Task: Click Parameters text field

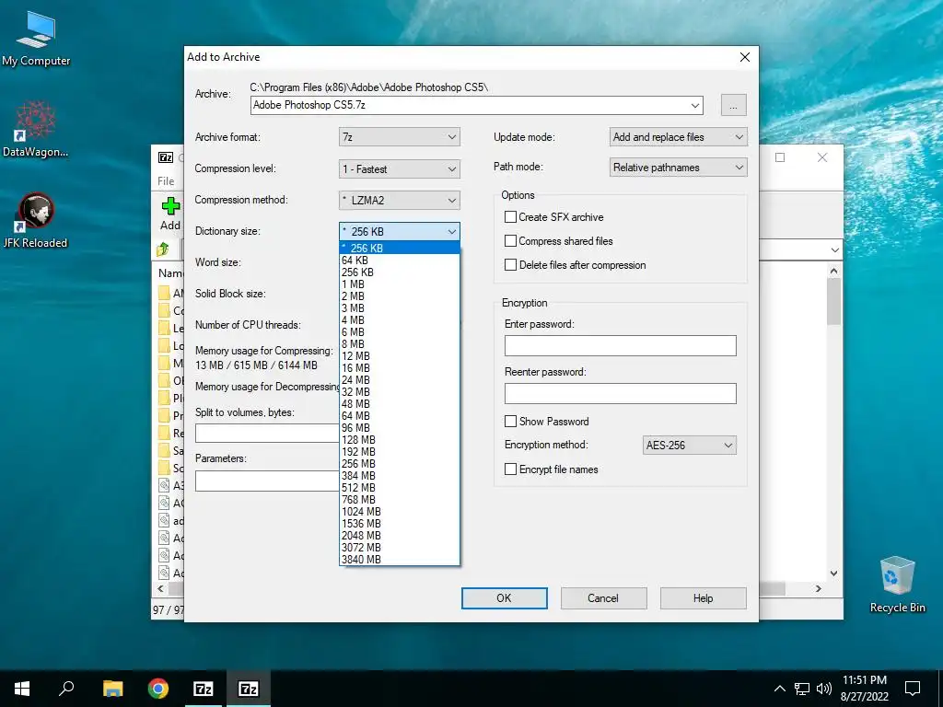Action: point(267,481)
